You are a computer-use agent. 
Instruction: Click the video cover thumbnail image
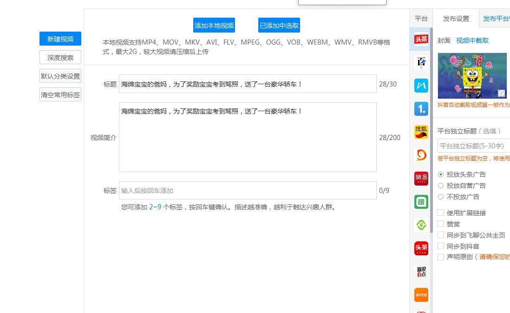click(x=472, y=76)
